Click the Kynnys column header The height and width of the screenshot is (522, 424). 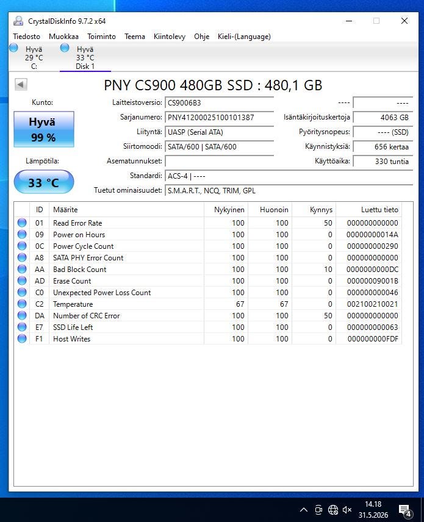click(314, 210)
